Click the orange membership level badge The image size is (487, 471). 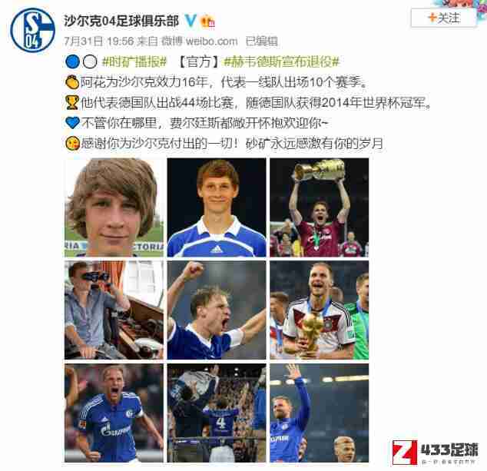[x=208, y=22]
